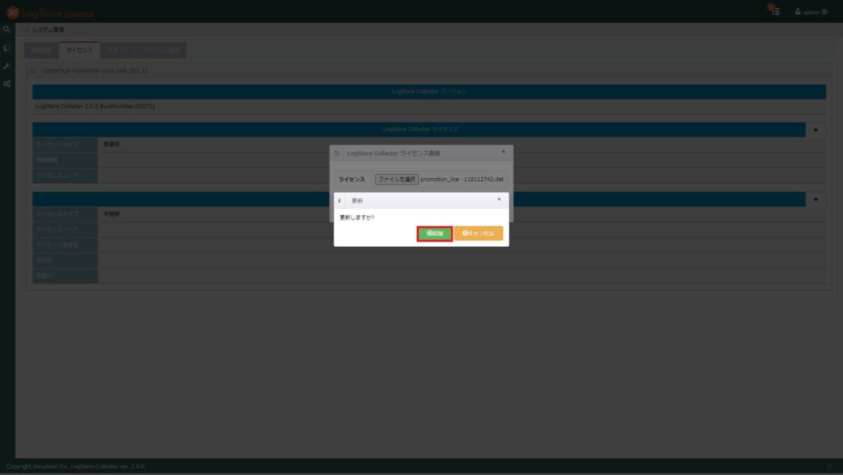Image resolution: width=843 pixels, height=475 pixels.
Task: Open the notification list icon in header
Action: tap(775, 11)
